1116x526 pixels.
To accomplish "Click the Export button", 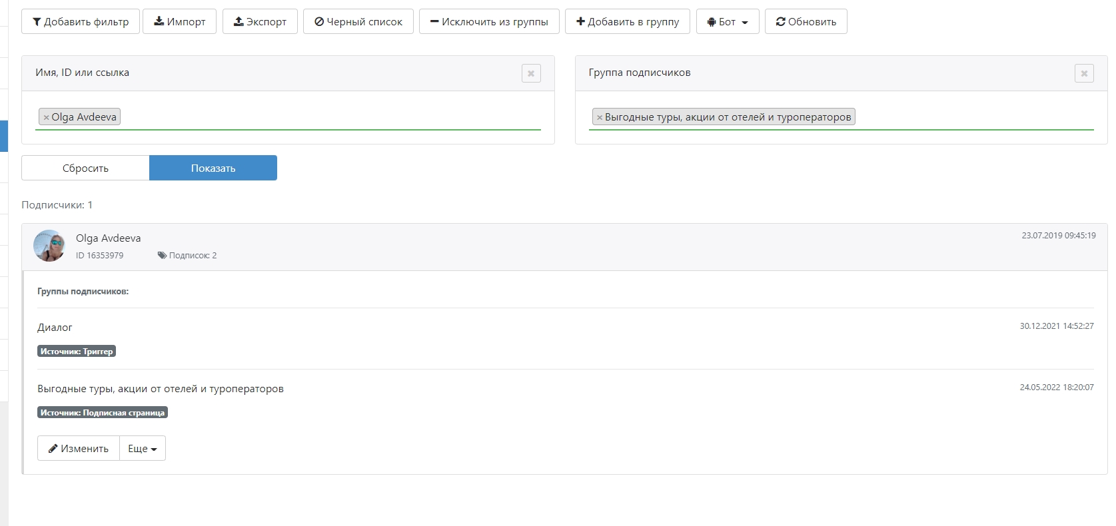I will (260, 21).
